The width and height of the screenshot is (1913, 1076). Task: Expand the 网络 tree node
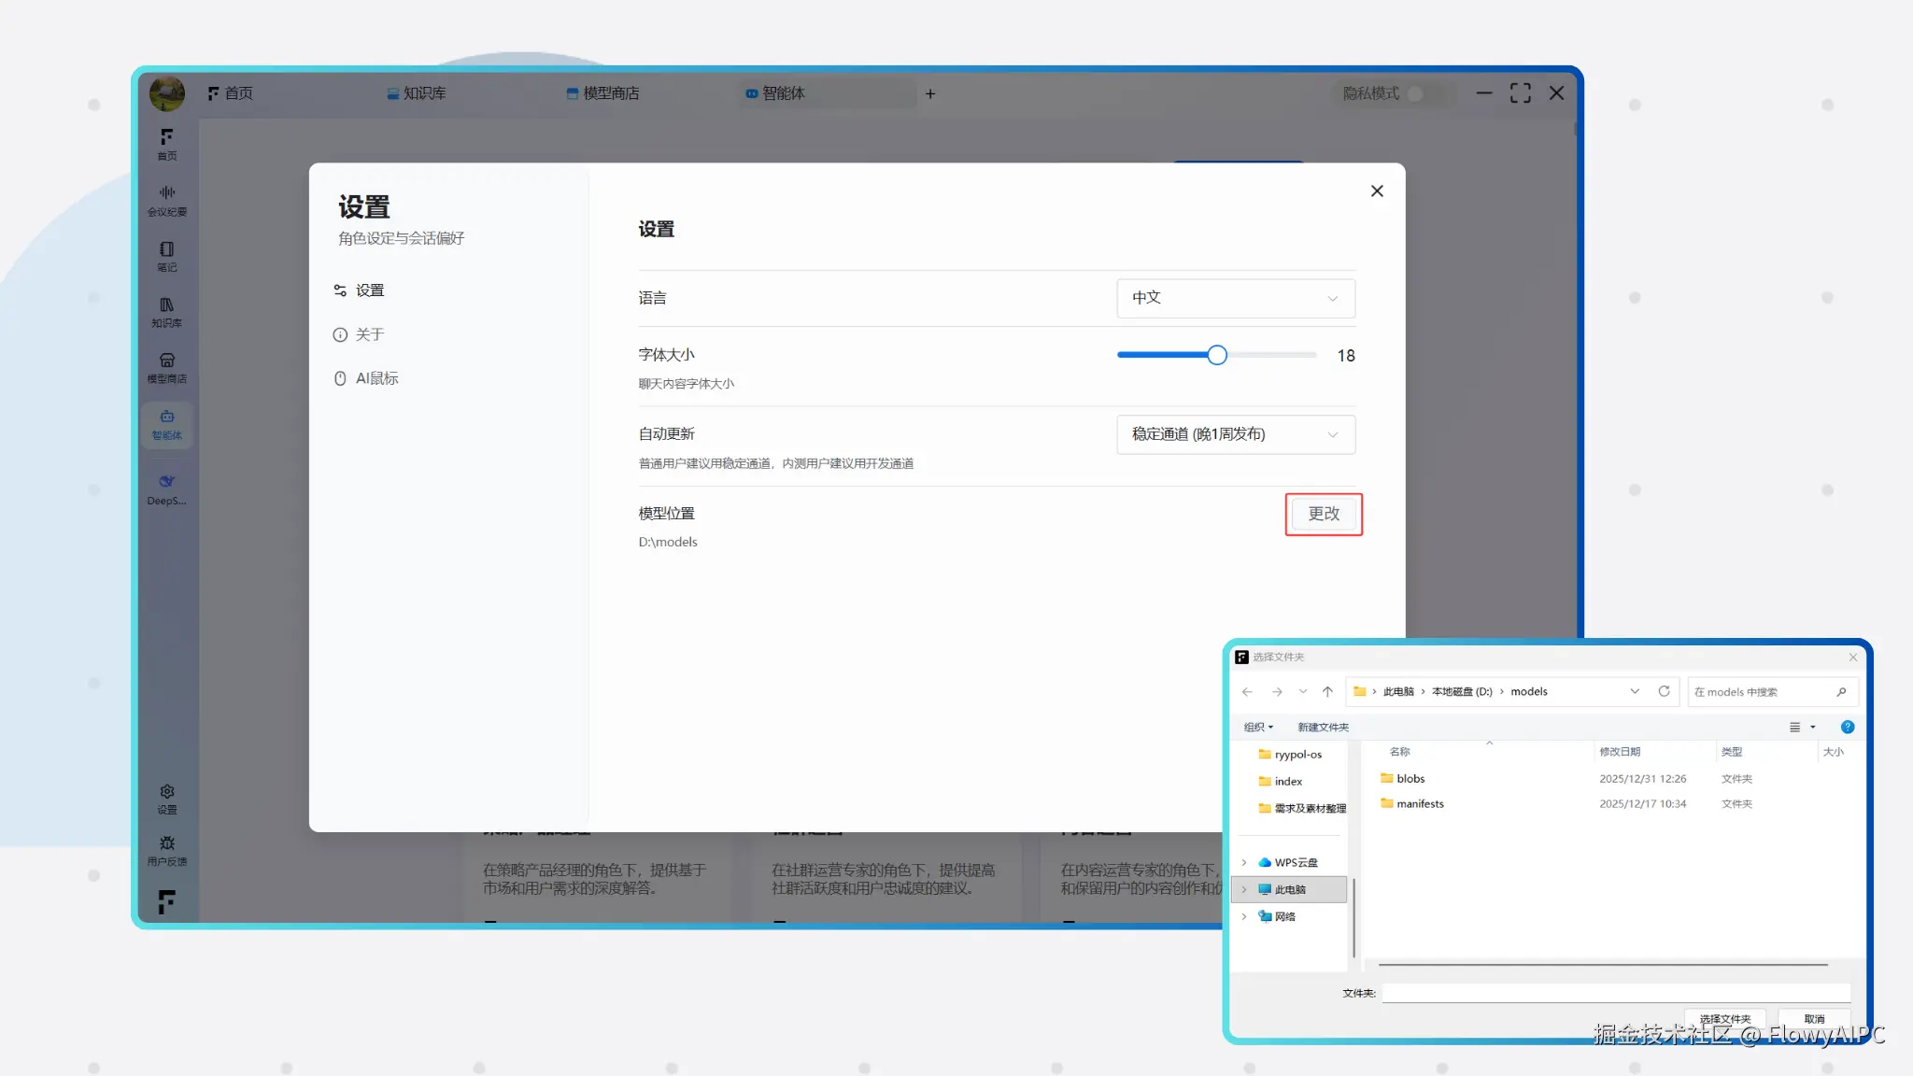[x=1244, y=916]
